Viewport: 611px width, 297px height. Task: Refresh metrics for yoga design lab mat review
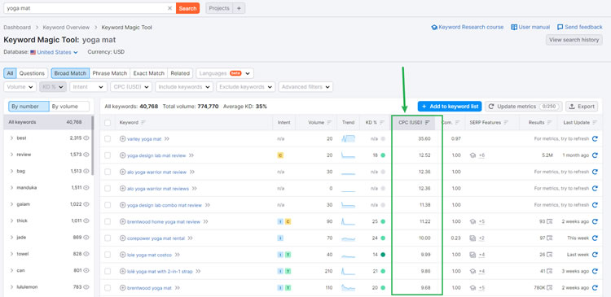[x=595, y=155]
